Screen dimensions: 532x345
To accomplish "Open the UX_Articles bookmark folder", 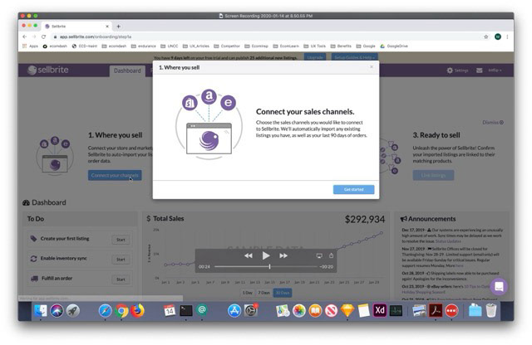I will [196, 46].
